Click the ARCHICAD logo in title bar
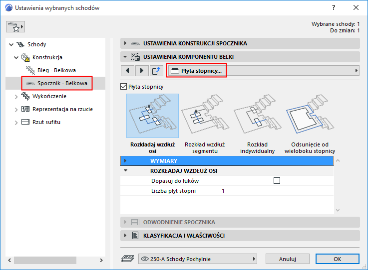368x270 pixels. point(8,8)
